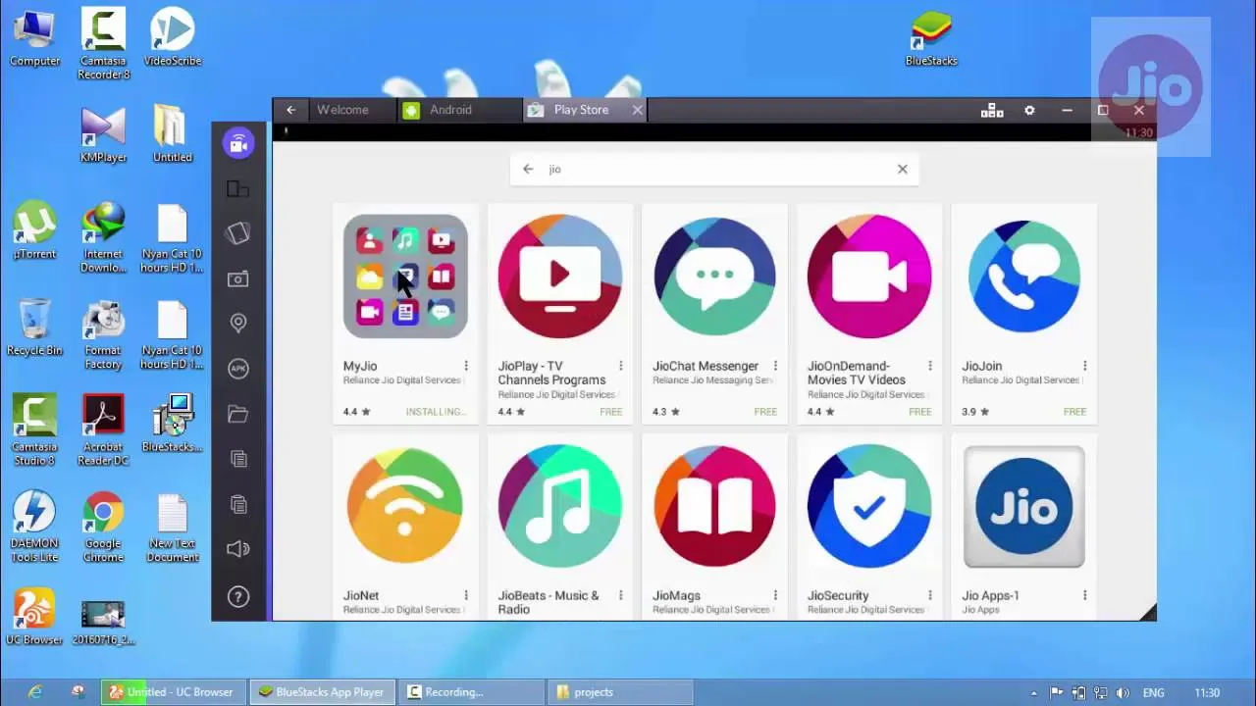The height and width of the screenshot is (706, 1256).
Task: Click the volume speaker icon in sidebar
Action: [x=237, y=549]
